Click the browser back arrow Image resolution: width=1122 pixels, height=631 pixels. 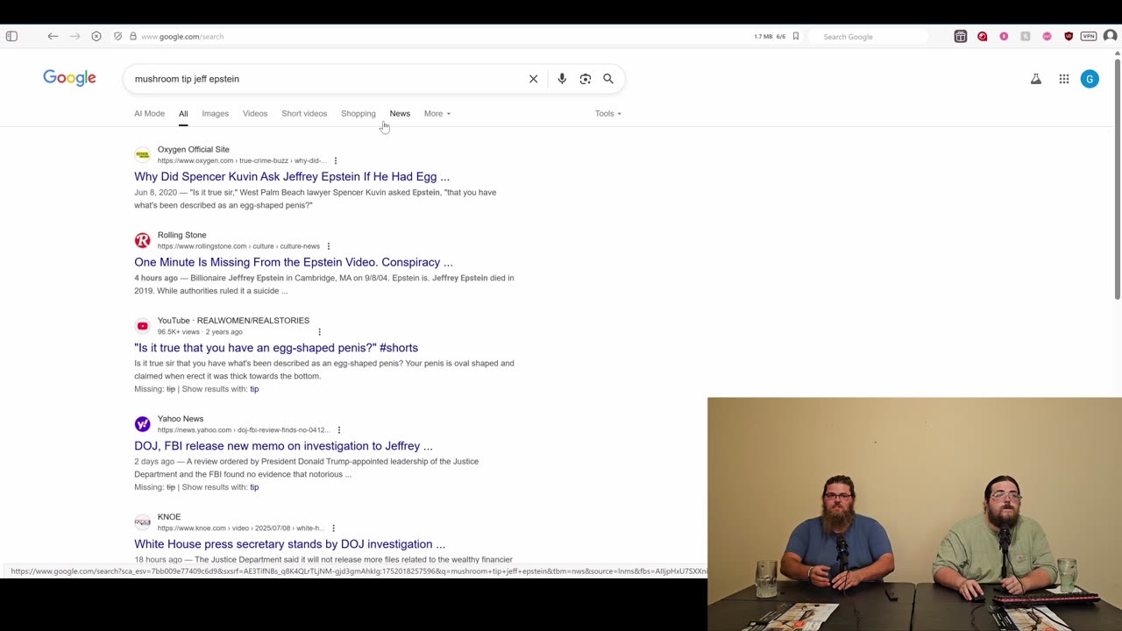point(53,36)
